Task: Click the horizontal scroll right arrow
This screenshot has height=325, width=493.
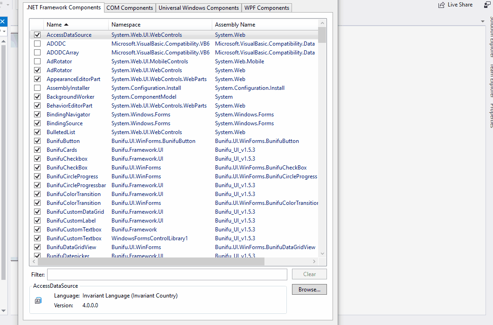Action: coord(314,262)
